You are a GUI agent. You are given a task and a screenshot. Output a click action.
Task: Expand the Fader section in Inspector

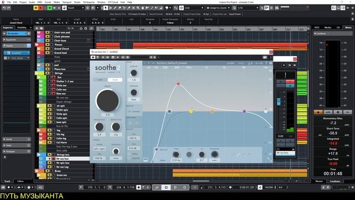coord(17,145)
